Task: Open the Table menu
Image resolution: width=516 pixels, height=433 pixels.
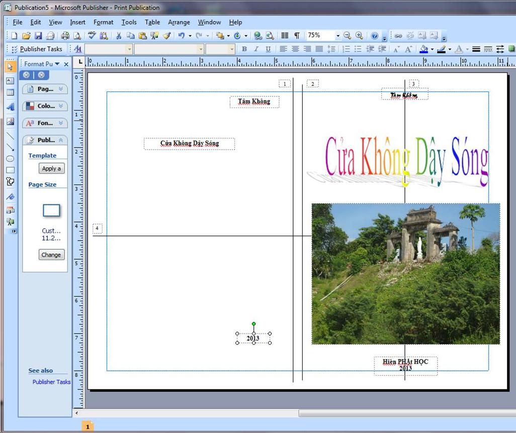Action: (x=152, y=22)
